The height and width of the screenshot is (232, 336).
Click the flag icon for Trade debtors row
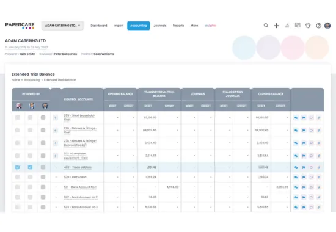point(304,167)
